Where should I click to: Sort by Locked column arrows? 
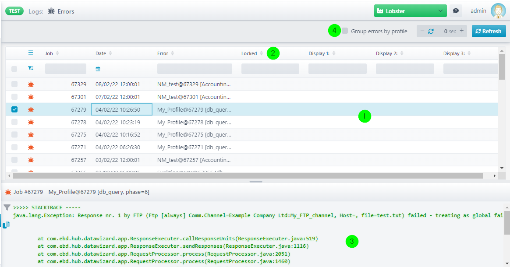(261, 53)
